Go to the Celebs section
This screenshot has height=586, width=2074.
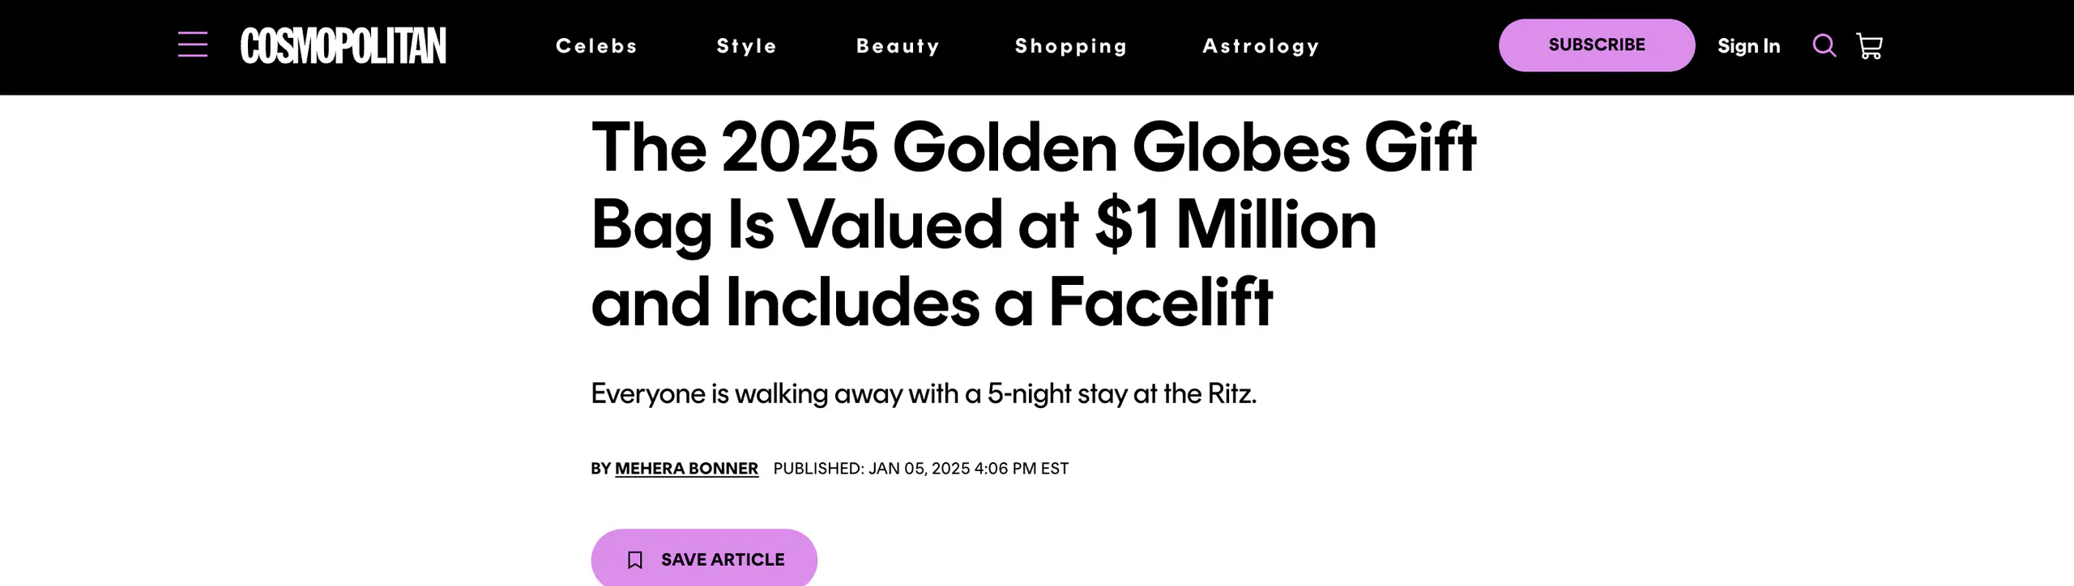click(596, 46)
